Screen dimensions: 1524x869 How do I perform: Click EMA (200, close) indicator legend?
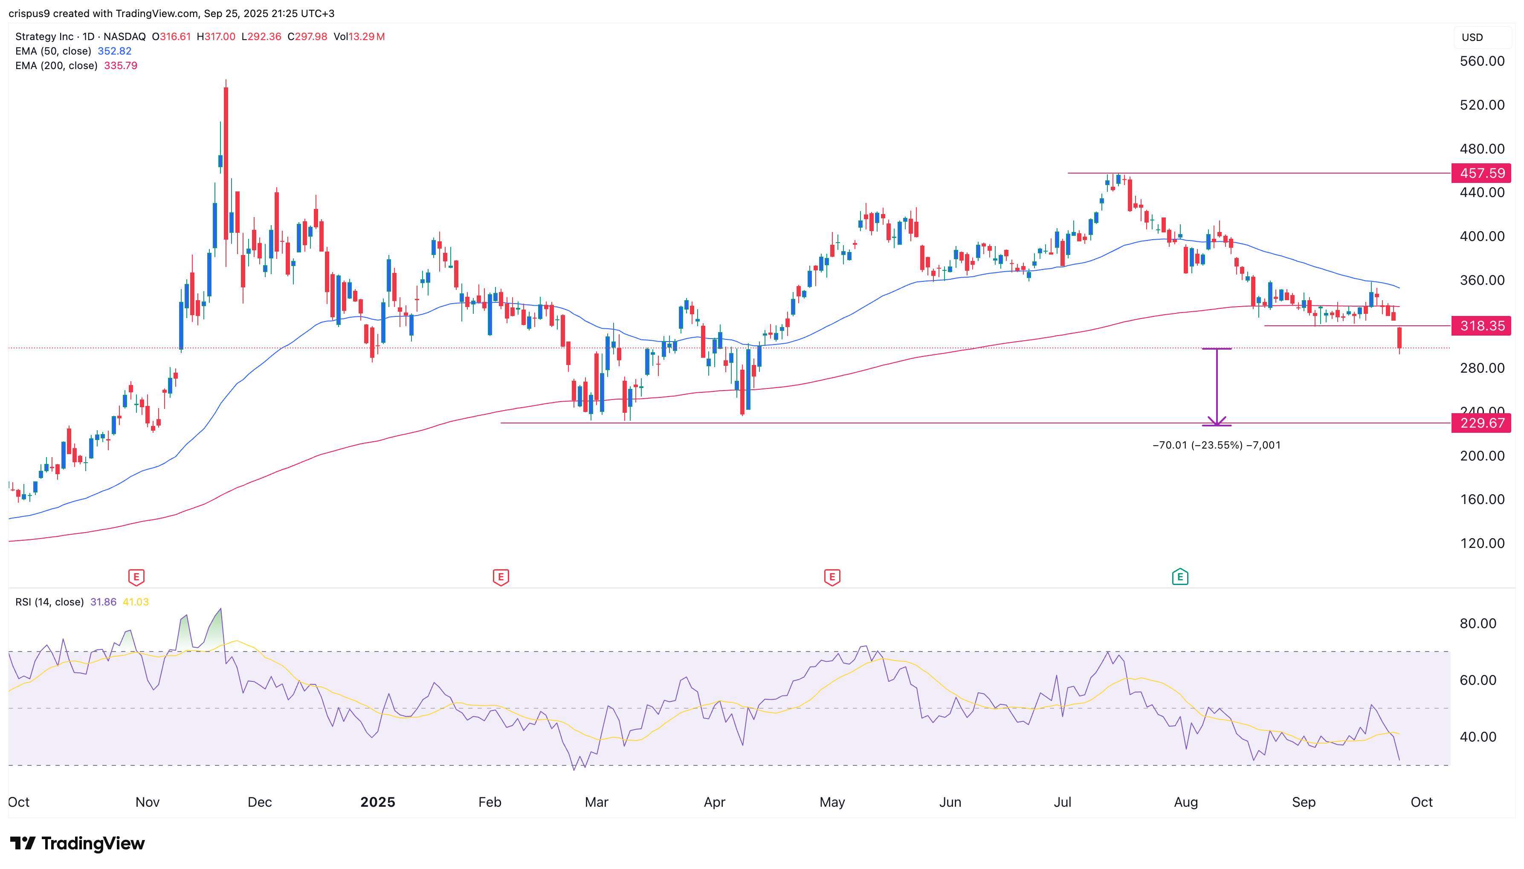coord(56,66)
